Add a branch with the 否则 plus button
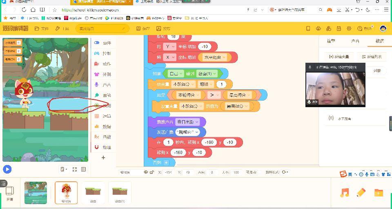This screenshot has height=209, width=392. click(166, 163)
